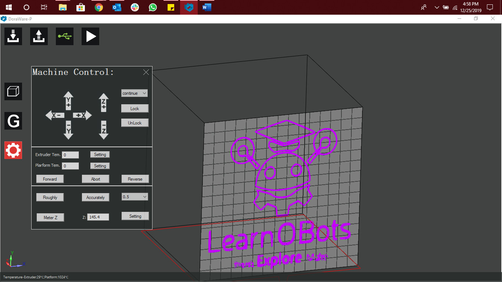Lower with the Z- down arrow
502x282 pixels.
(x=104, y=130)
